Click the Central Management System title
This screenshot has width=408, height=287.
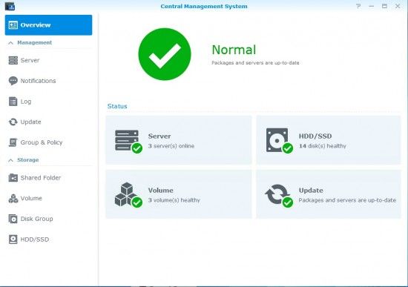tap(204, 6)
